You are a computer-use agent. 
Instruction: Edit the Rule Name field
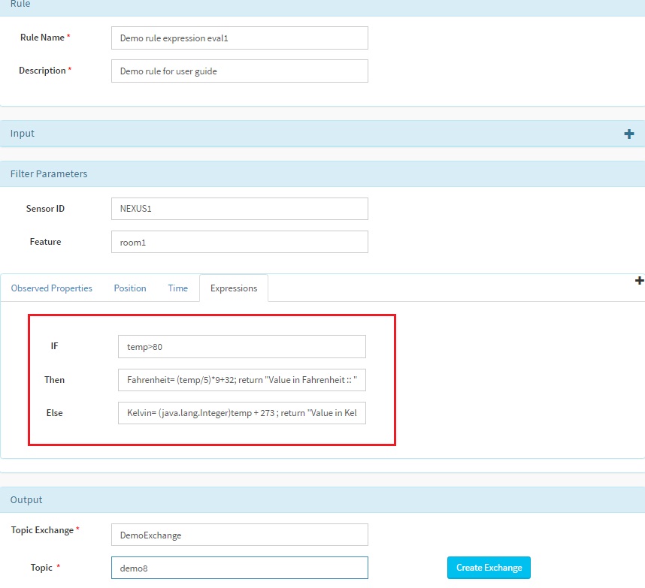pos(239,38)
